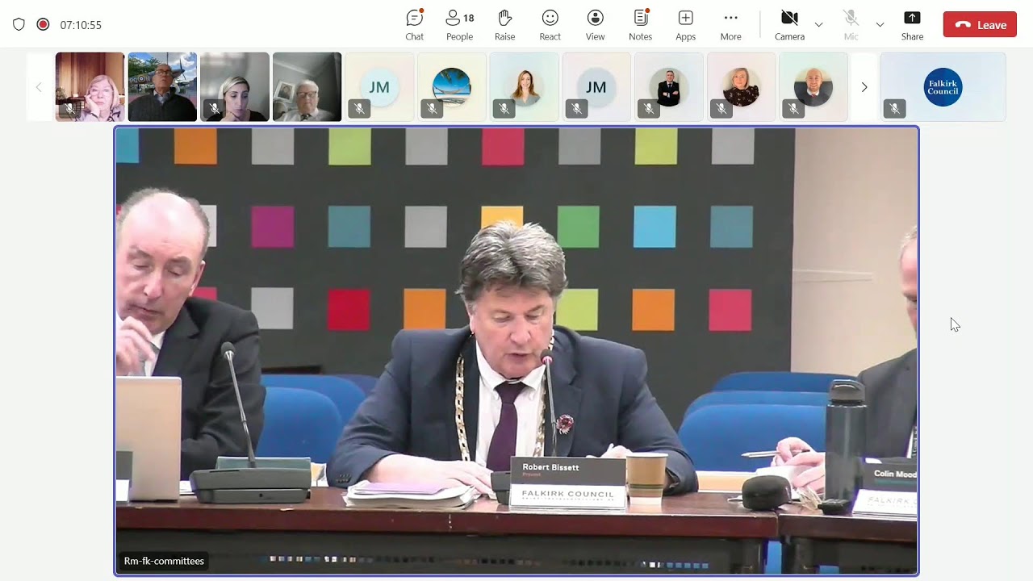Click the muted mic icon on Falkirk Council tile
The image size is (1033, 581).
tap(893, 108)
